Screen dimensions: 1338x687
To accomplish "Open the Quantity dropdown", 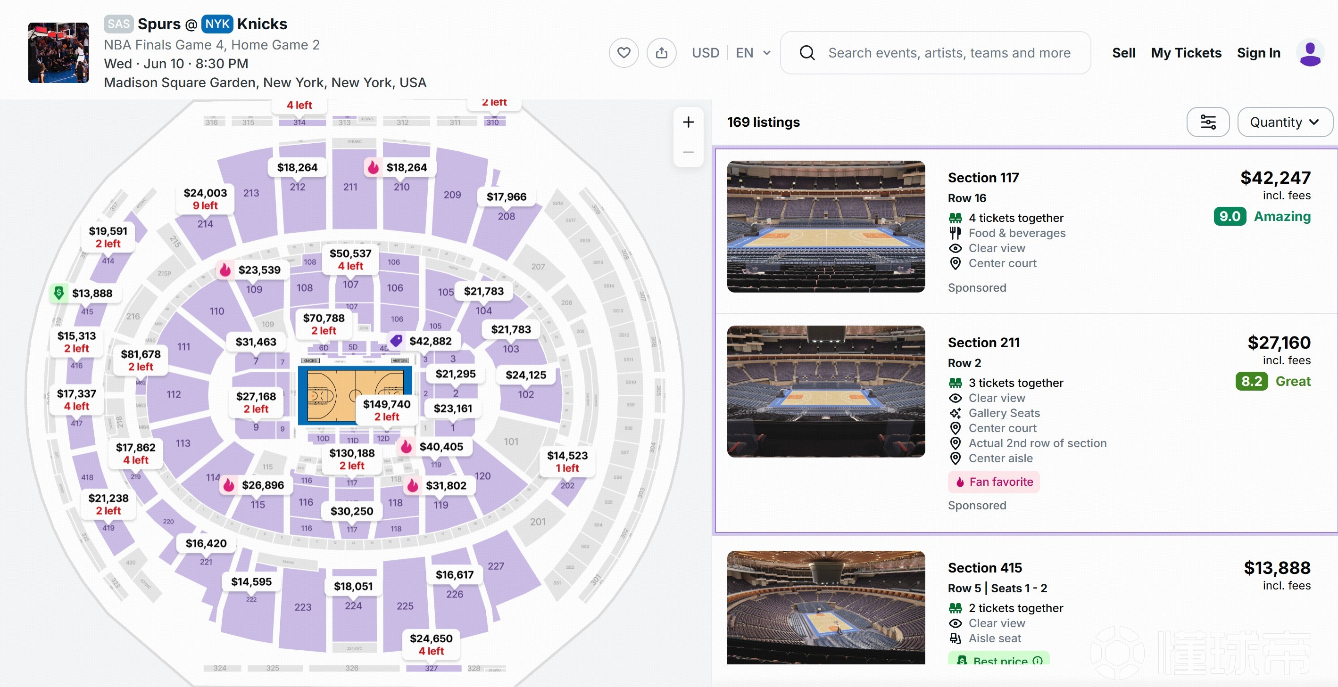I will (1285, 122).
